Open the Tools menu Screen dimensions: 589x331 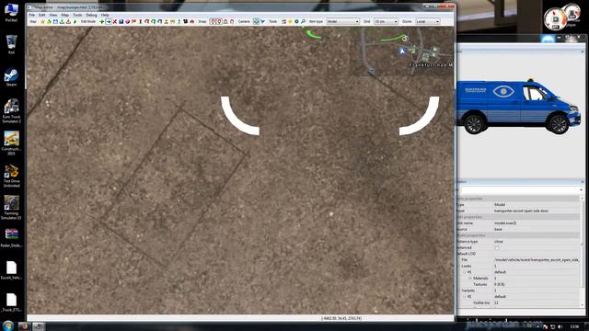pos(77,15)
